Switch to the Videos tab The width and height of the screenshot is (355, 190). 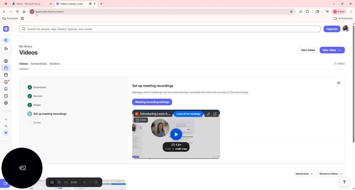[24, 64]
